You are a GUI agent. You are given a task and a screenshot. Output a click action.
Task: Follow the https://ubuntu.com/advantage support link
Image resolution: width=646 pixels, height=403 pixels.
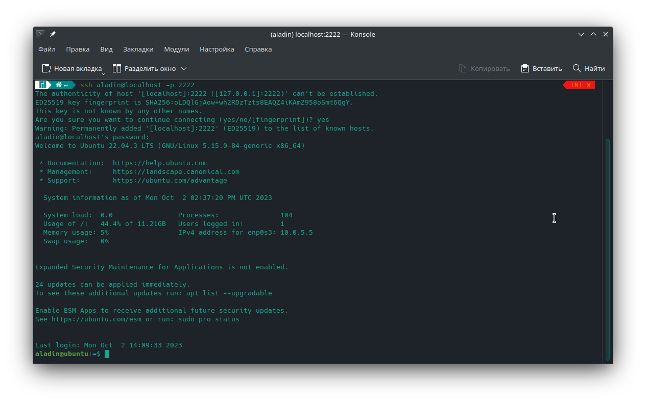coord(170,180)
